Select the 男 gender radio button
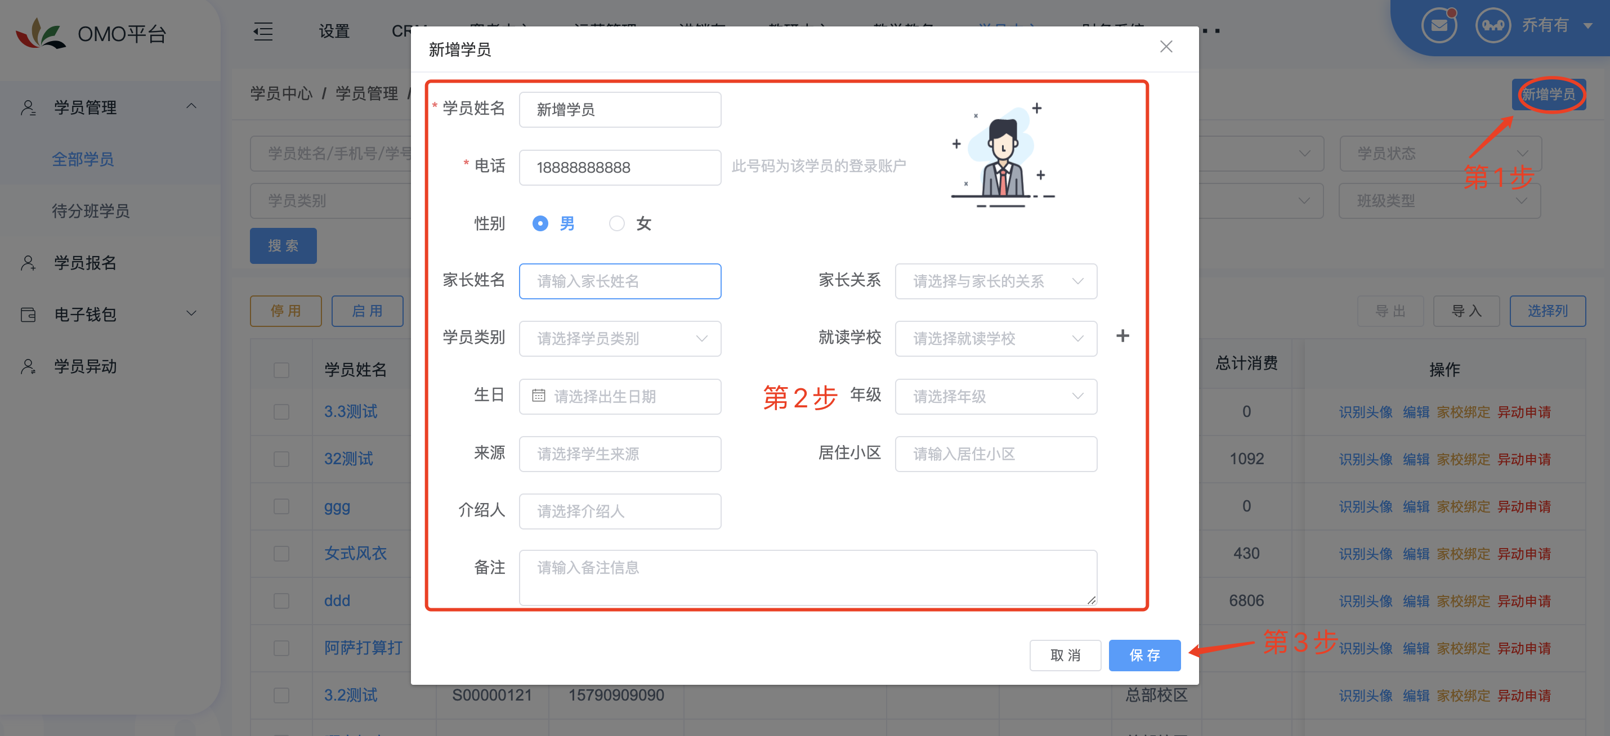This screenshot has width=1610, height=736. pyautogui.click(x=540, y=224)
